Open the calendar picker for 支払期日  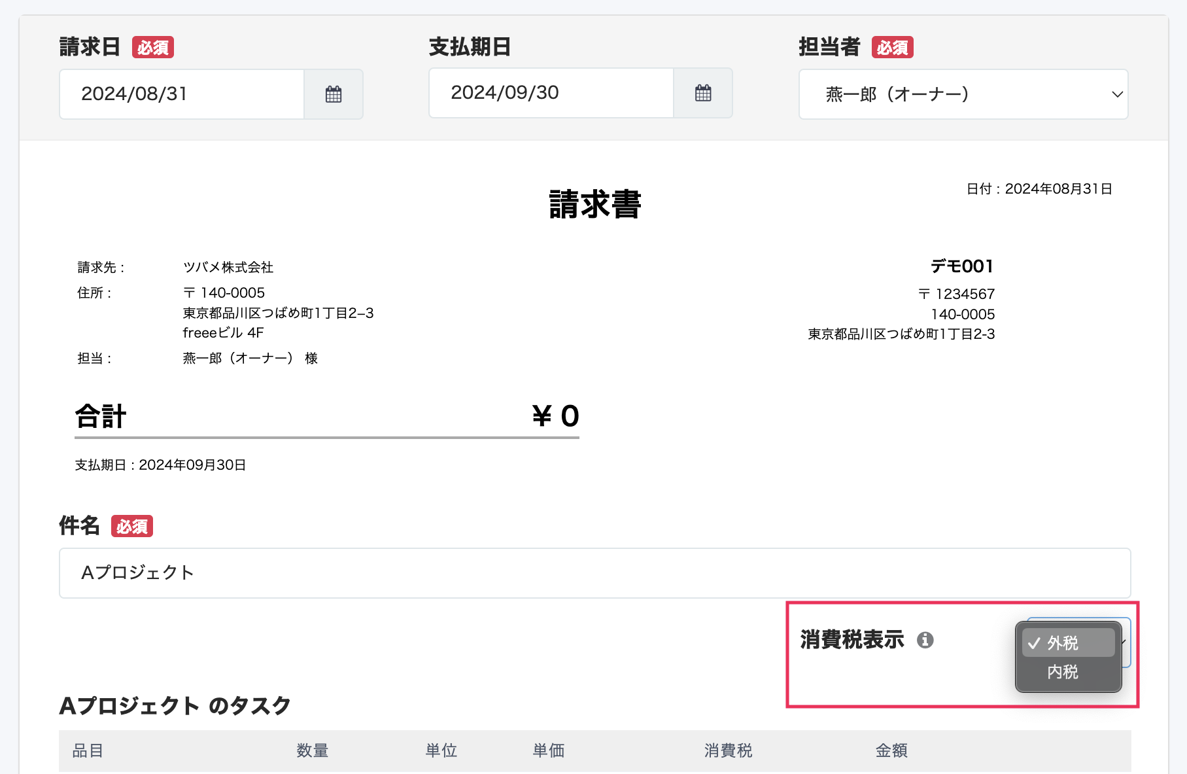703,93
